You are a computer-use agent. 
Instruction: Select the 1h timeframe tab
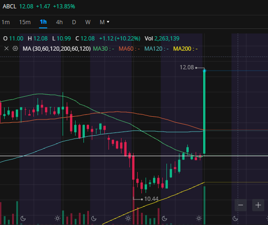click(x=43, y=22)
